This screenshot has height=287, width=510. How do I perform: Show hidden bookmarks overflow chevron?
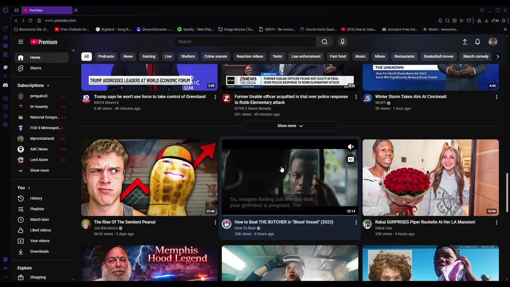[x=505, y=29]
